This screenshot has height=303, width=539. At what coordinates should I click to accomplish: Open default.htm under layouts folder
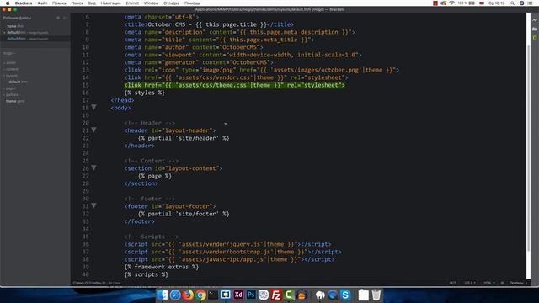18,82
